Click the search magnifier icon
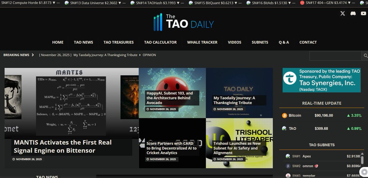 click(x=365, y=56)
